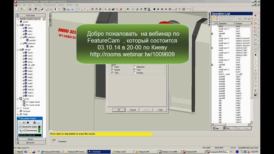This screenshot has height=154, width=274.
Task: Open the File menu
Action: click(19, 5)
